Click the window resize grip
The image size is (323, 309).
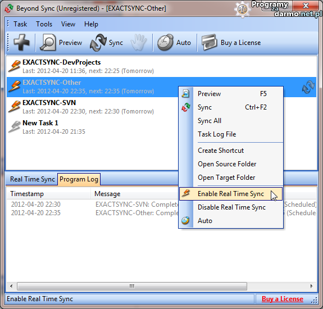314,301
